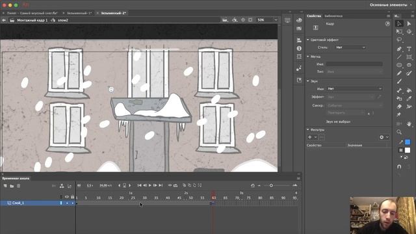The image size is (416, 234).
Task: Open the Transform panel icon
Action: coord(299,57)
